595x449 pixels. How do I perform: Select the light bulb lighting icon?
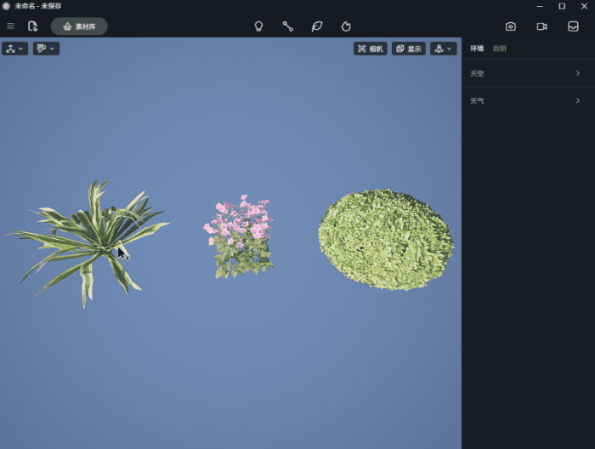[x=258, y=26]
